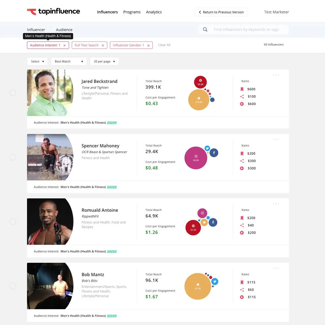Click Return to Previous Version
Image resolution: width=325 pixels, height=325 pixels.
coord(221,12)
